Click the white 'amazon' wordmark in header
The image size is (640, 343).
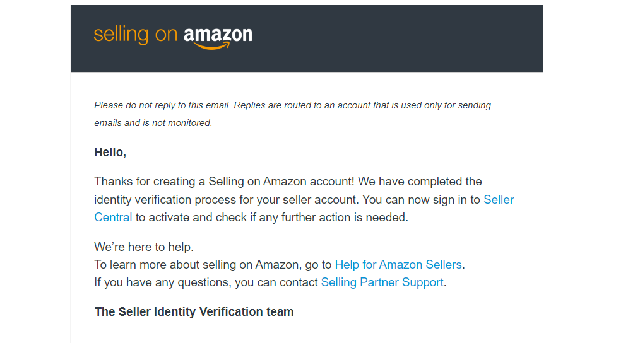[218, 35]
